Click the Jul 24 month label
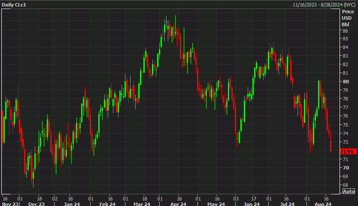This screenshot has width=358, height=206. point(286,204)
